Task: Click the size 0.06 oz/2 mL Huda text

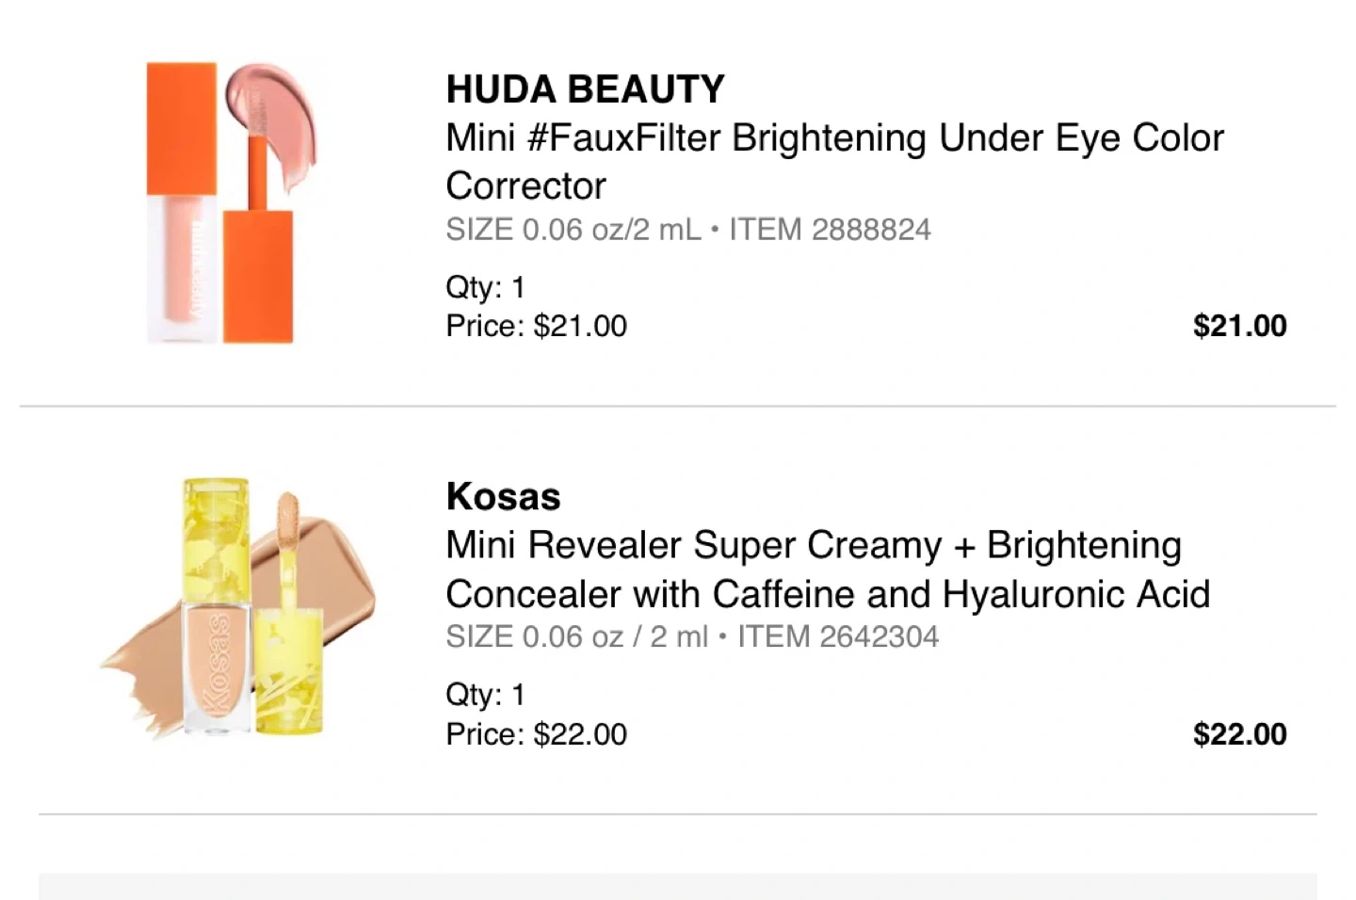Action: pyautogui.click(x=573, y=230)
